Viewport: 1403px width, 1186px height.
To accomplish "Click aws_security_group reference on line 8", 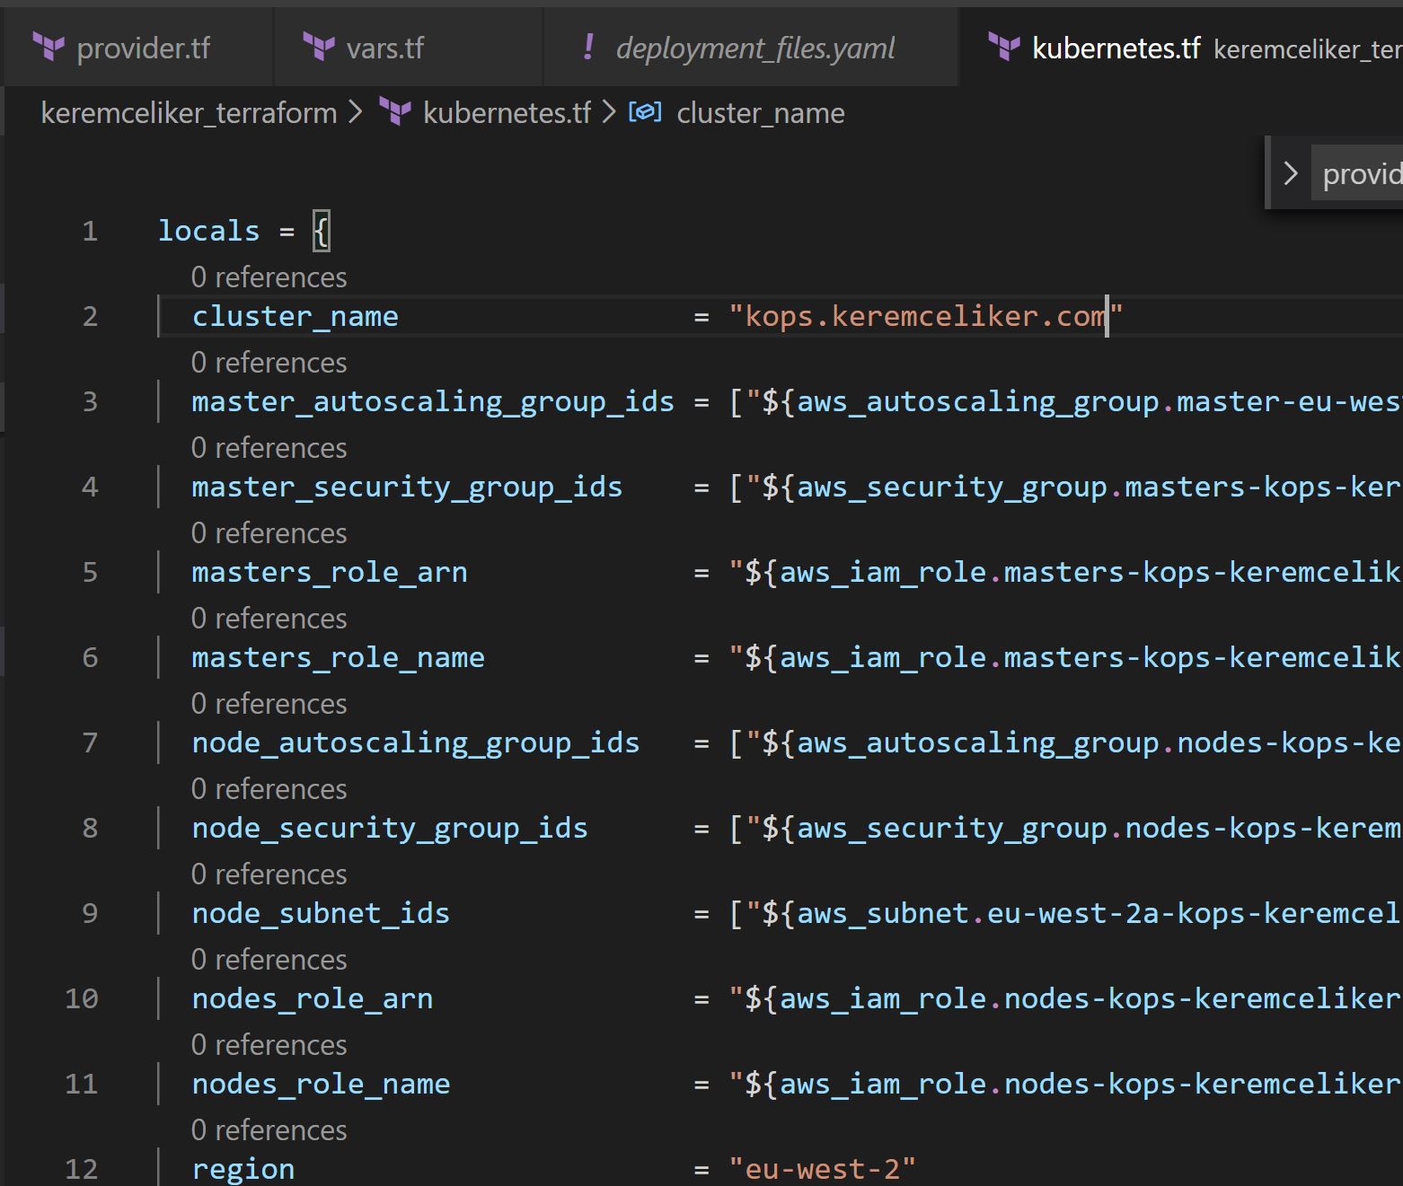I will [x=952, y=828].
